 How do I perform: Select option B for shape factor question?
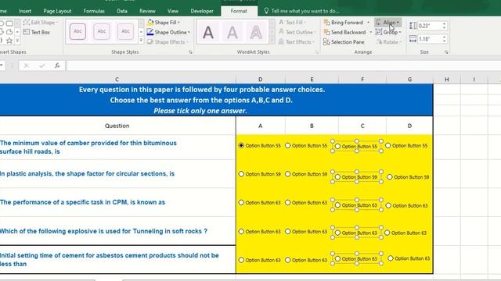click(x=287, y=174)
